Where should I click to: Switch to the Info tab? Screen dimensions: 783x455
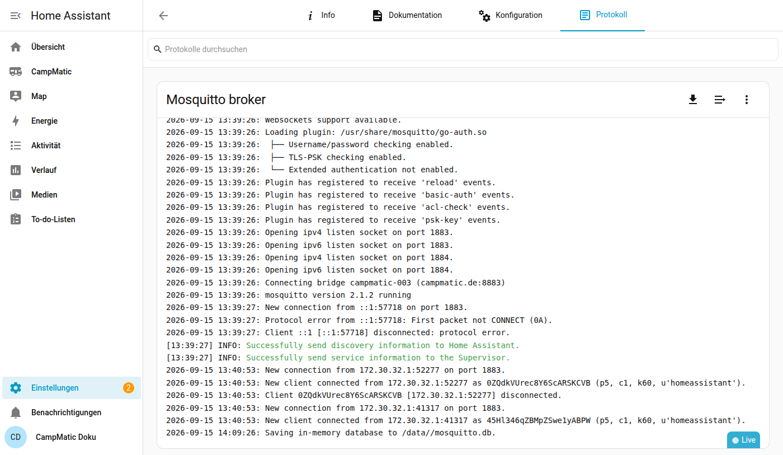320,16
